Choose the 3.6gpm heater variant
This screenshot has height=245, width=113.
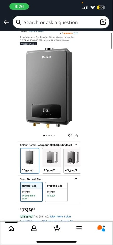[x=51, y=161]
